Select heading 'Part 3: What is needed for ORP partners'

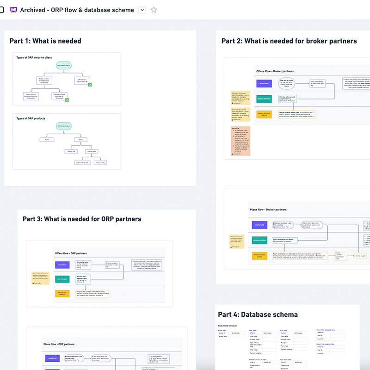pyautogui.click(x=82, y=219)
